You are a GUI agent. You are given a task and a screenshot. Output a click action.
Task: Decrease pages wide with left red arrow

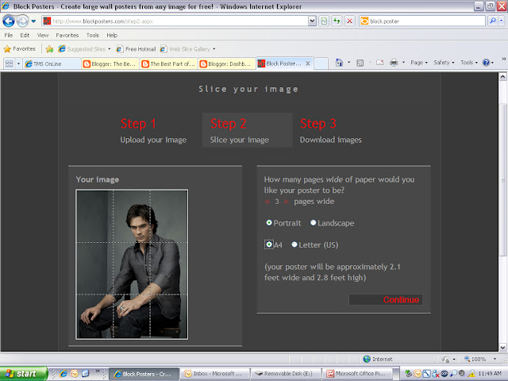pos(267,202)
